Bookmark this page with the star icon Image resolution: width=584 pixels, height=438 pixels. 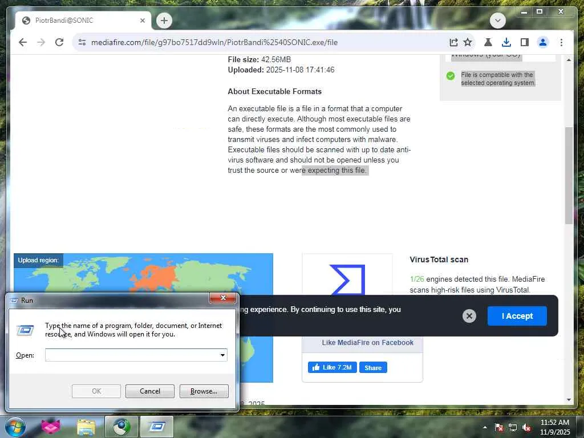tap(468, 42)
